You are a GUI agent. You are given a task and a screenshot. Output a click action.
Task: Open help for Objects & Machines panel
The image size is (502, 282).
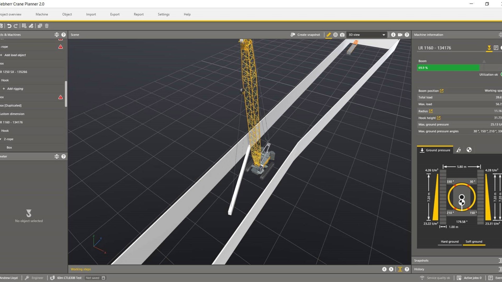click(64, 35)
